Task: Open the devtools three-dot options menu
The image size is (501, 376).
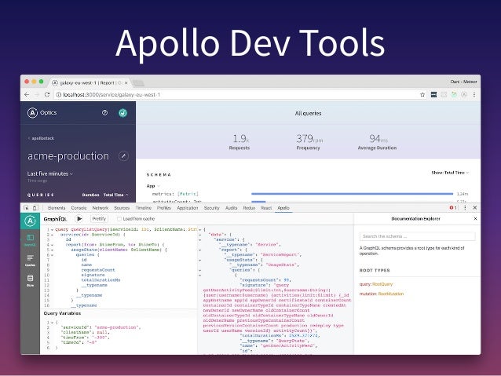Action: coord(465,208)
